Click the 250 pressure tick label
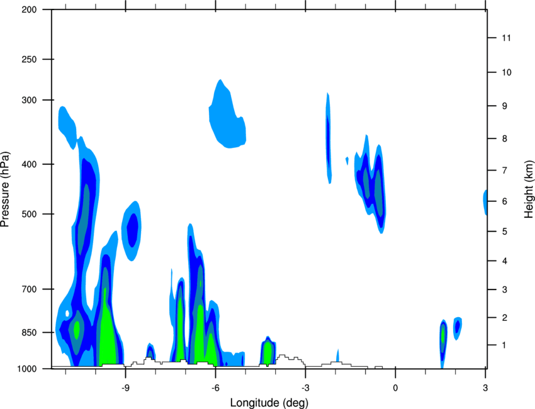 pos(29,59)
